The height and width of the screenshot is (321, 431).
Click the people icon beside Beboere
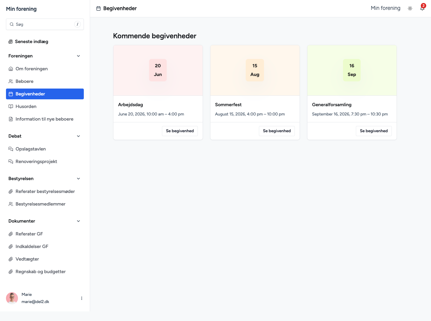coord(11,81)
